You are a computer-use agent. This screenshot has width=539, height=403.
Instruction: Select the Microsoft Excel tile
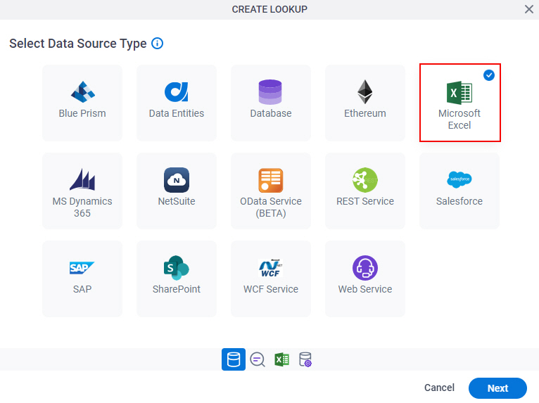click(x=459, y=103)
